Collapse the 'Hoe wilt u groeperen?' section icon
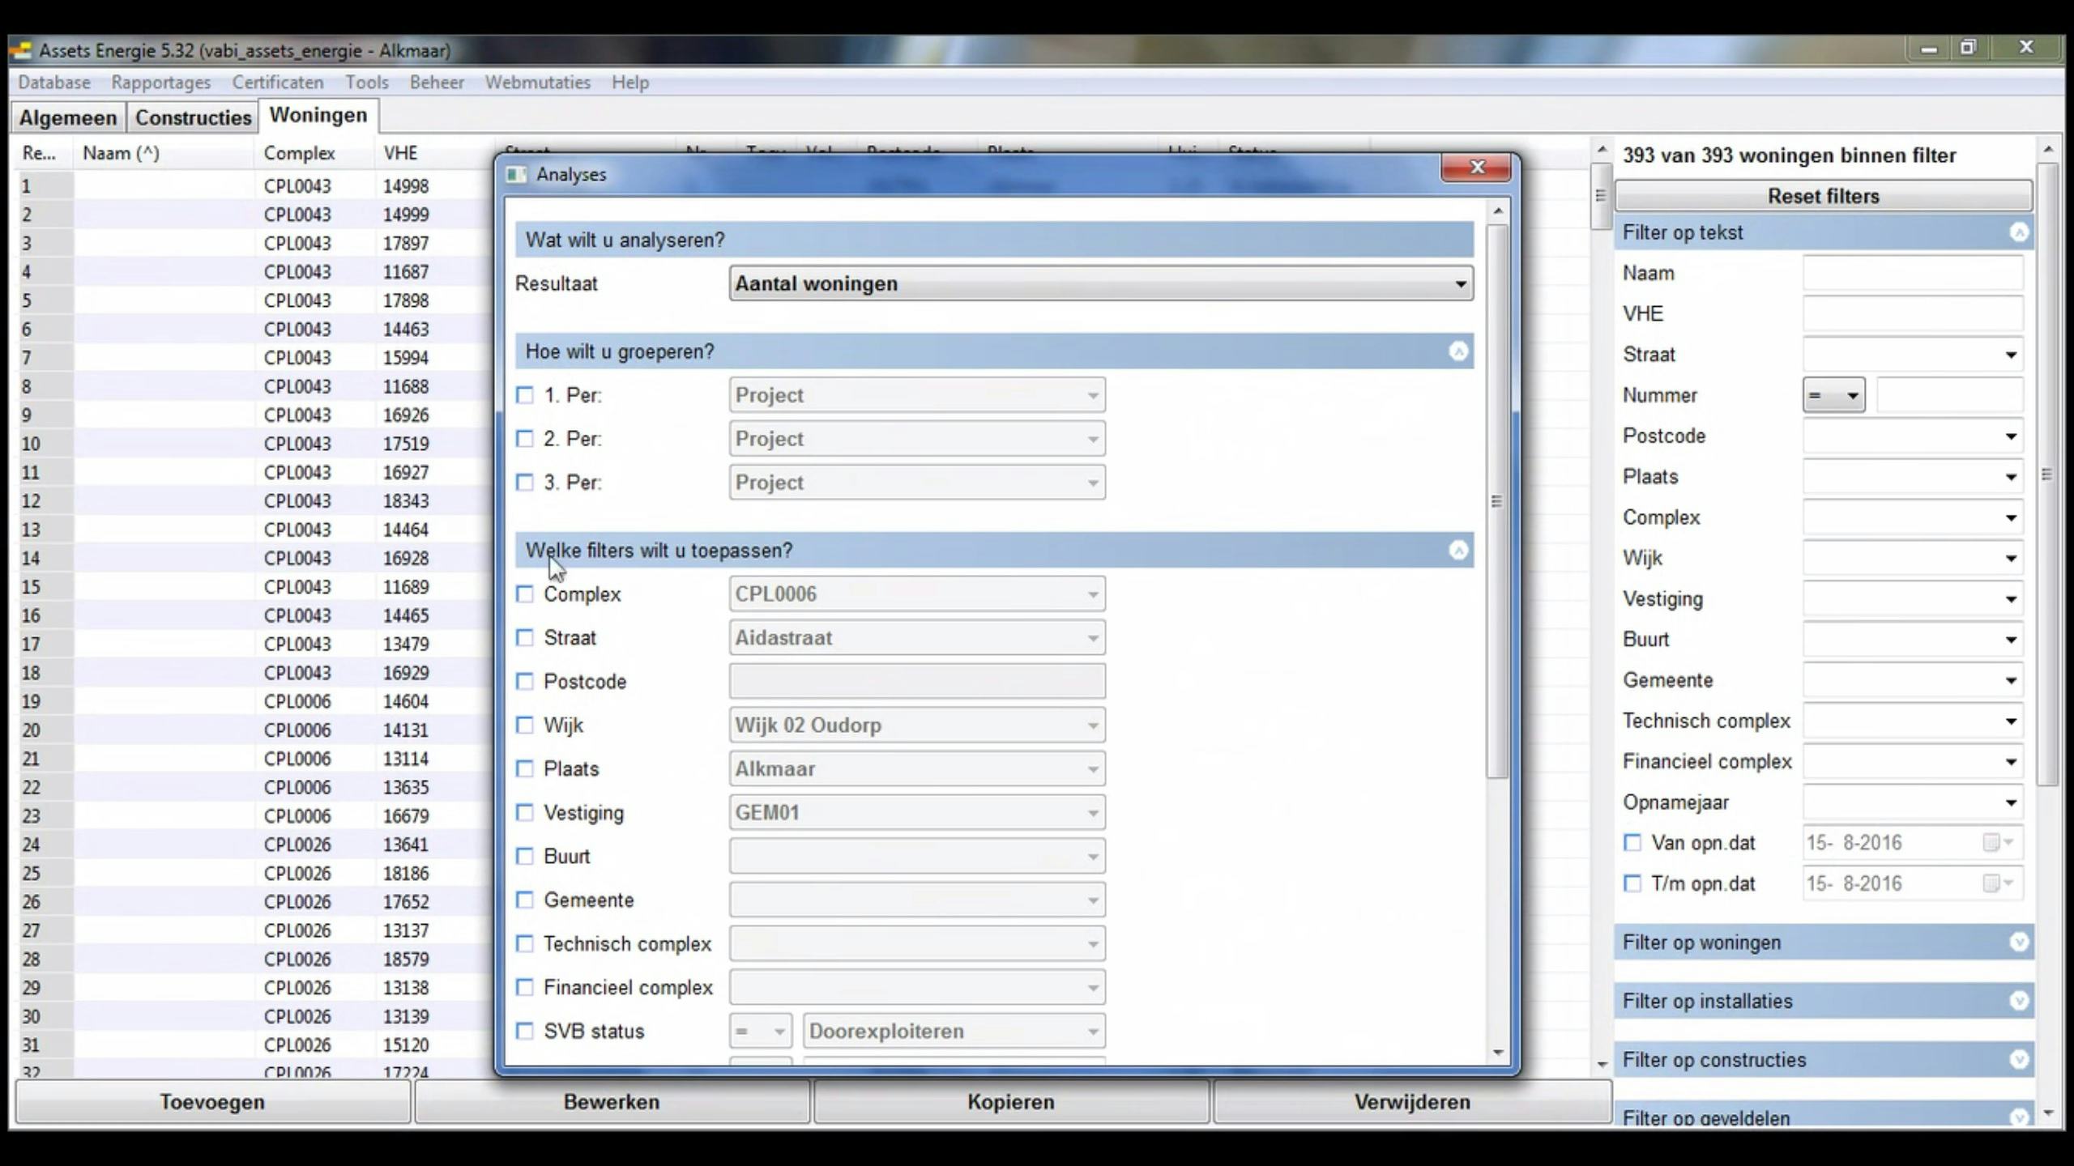Screen dimensions: 2074x1166 point(1458,351)
